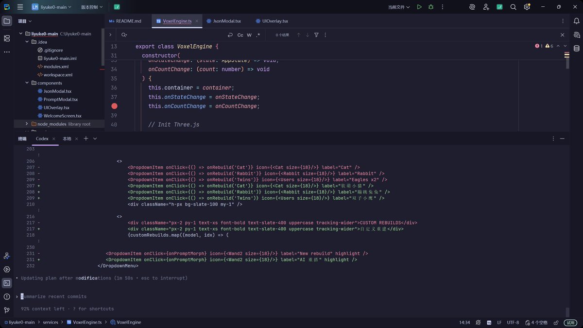Open the Project tool window icon
This screenshot has width=583, height=328.
[x=7, y=21]
